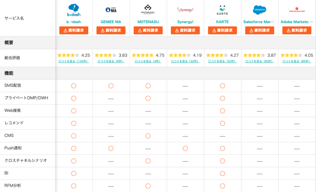Click the KARTE logo icon
The width and height of the screenshot is (316, 192).
[223, 10]
